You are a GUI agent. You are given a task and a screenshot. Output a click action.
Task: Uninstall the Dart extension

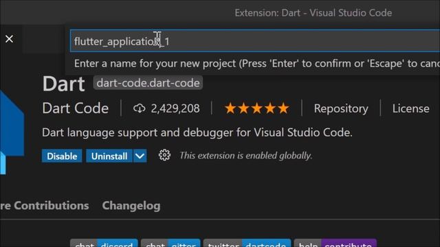click(109, 156)
